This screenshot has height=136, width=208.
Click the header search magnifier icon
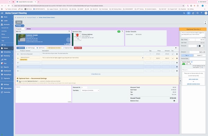pyautogui.click(x=184, y=13)
